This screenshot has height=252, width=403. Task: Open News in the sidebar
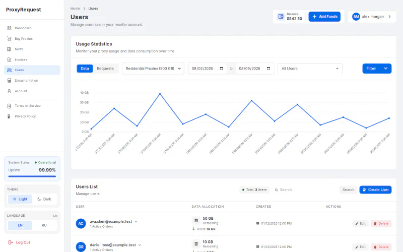(x=32, y=49)
